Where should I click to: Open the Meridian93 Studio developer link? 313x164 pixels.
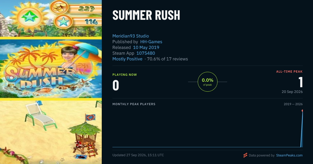pyautogui.click(x=131, y=36)
